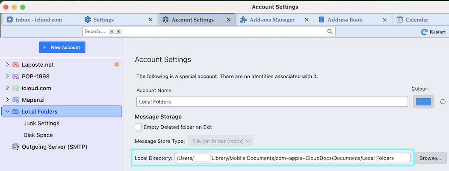
Task: Close the Settings tab
Action: coord(150,20)
